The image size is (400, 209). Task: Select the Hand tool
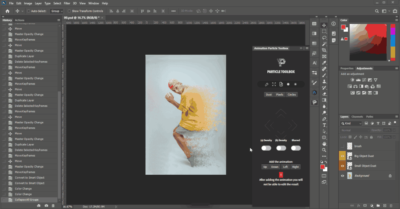324,144
